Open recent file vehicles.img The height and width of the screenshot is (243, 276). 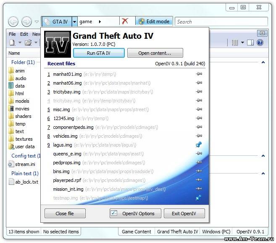point(65,136)
